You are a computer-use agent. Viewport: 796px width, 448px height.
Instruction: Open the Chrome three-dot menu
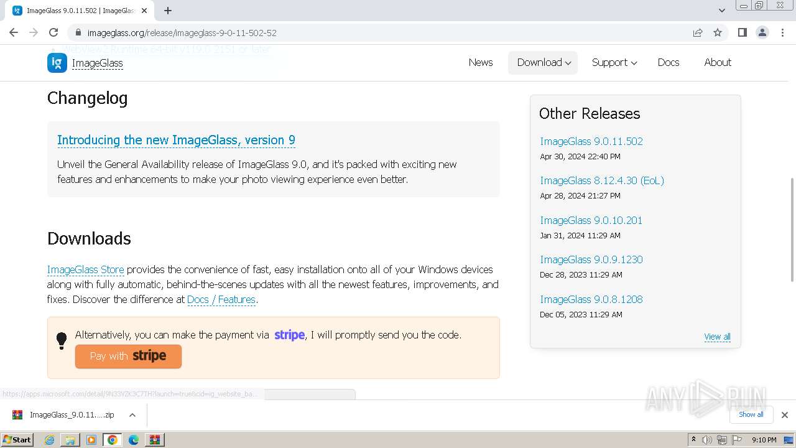click(x=782, y=32)
